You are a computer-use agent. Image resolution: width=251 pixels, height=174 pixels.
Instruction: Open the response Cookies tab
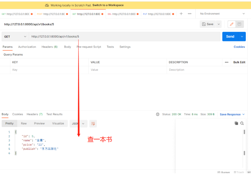(x=18, y=114)
